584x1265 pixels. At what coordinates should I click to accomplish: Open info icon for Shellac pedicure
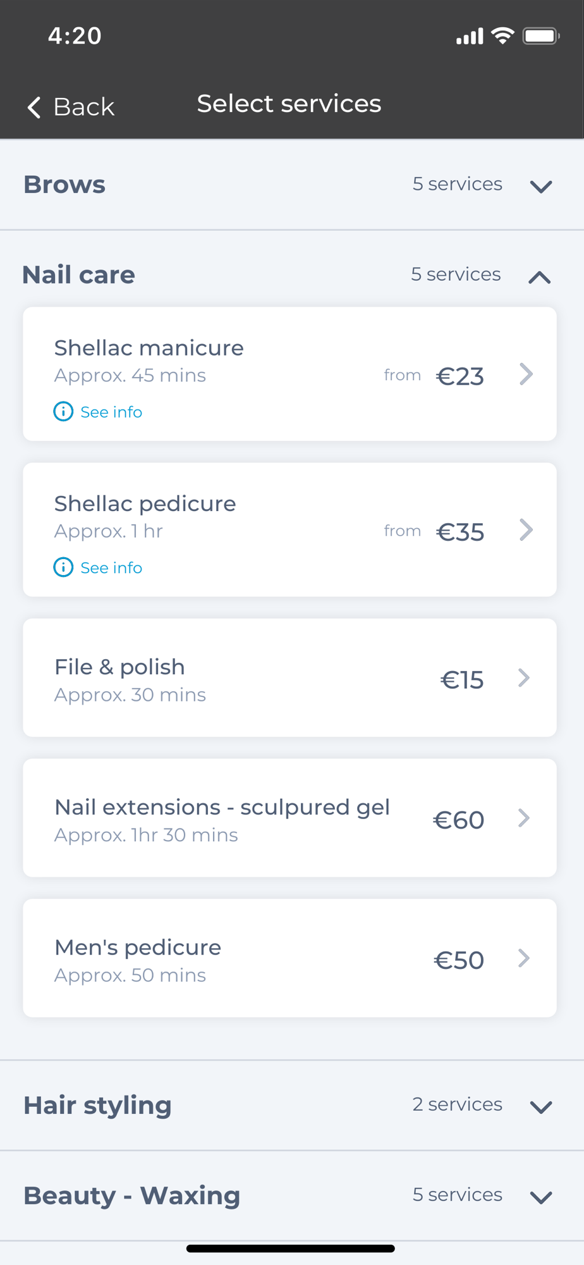click(63, 567)
